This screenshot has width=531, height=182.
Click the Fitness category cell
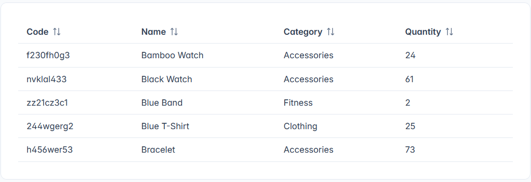[x=298, y=103]
